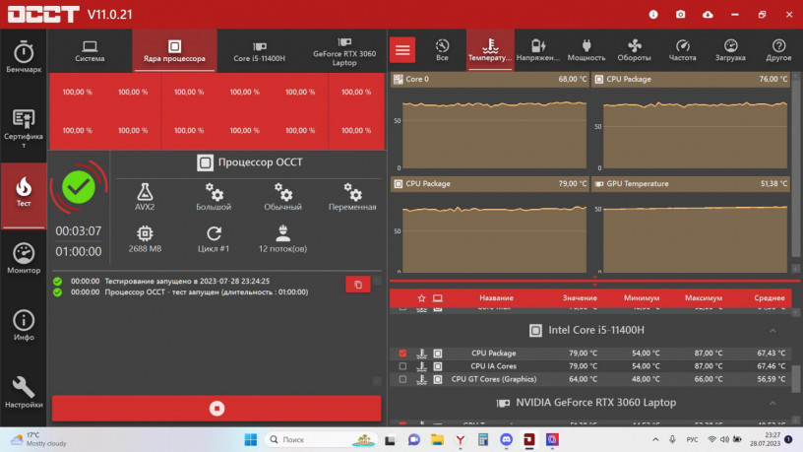Screen dimensions: 803x452
Task: Show hidden tray icons
Action: pos(655,440)
